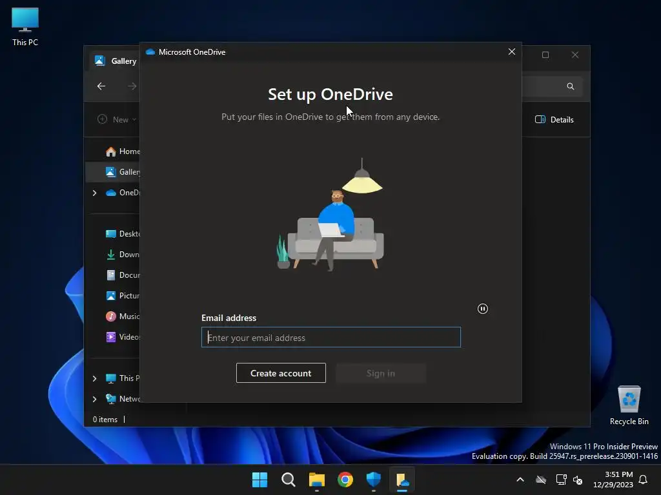
Task: Click the search icon in File Explorer
Action: point(571,86)
